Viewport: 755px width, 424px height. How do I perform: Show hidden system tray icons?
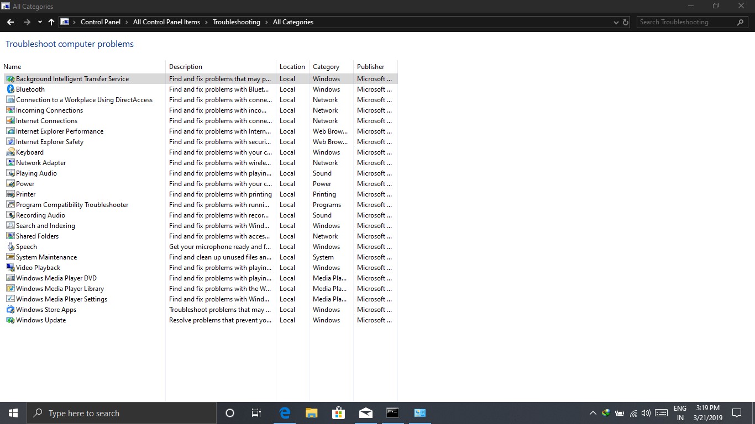[x=593, y=413]
